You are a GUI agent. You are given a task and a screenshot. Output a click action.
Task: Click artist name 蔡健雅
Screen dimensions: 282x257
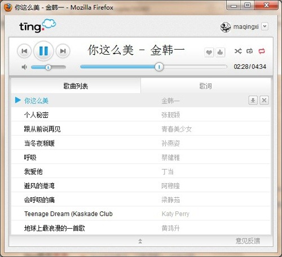pyautogui.click(x=171, y=157)
